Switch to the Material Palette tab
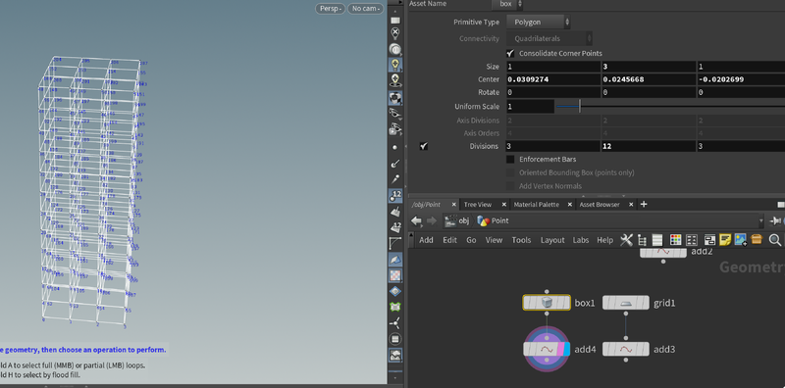This screenshot has width=785, height=388. click(x=537, y=205)
